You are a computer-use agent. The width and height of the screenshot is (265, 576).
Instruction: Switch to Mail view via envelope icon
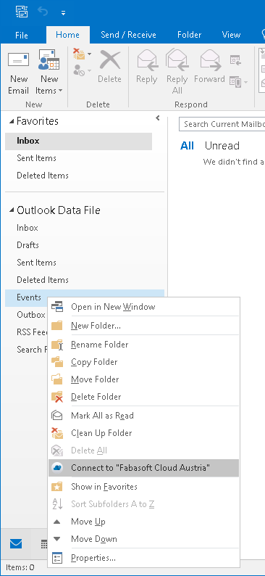pos(16,543)
